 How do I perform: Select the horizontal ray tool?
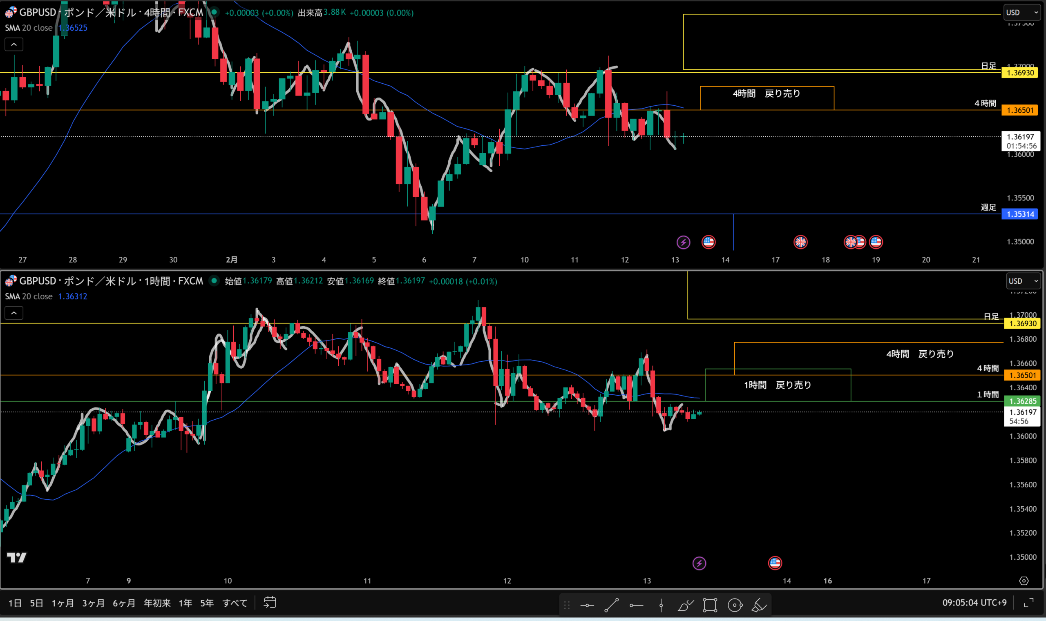(x=636, y=605)
